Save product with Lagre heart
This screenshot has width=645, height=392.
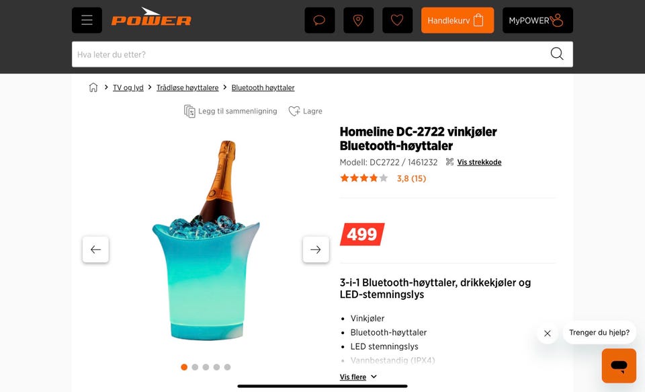point(305,111)
